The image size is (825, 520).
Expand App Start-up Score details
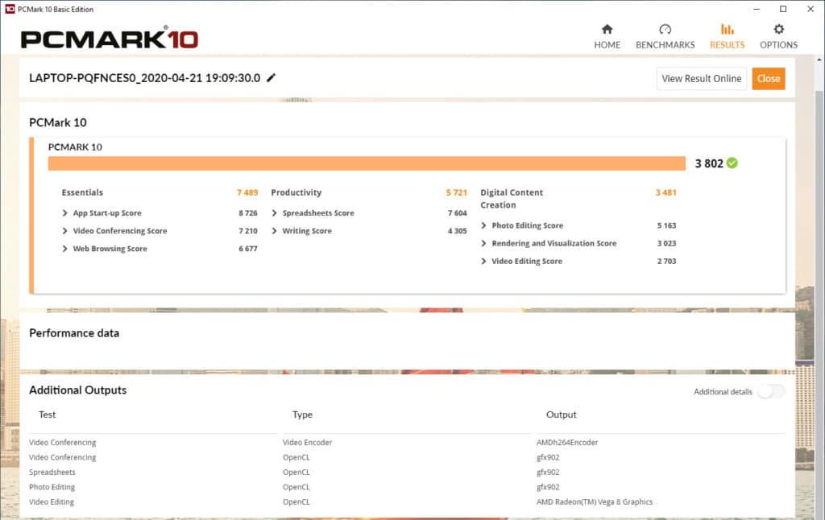[x=64, y=213]
